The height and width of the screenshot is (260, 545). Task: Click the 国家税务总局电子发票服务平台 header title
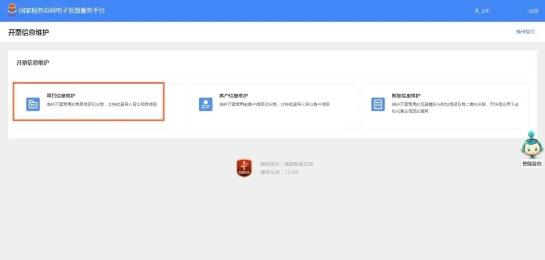coord(62,11)
